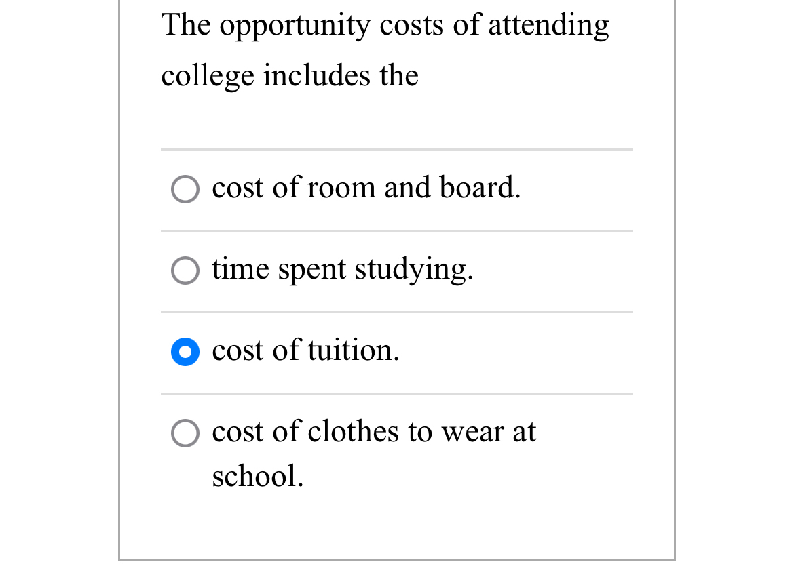
Task: Click the 'cost of clothes to wear at school' text
Action: tap(373, 432)
